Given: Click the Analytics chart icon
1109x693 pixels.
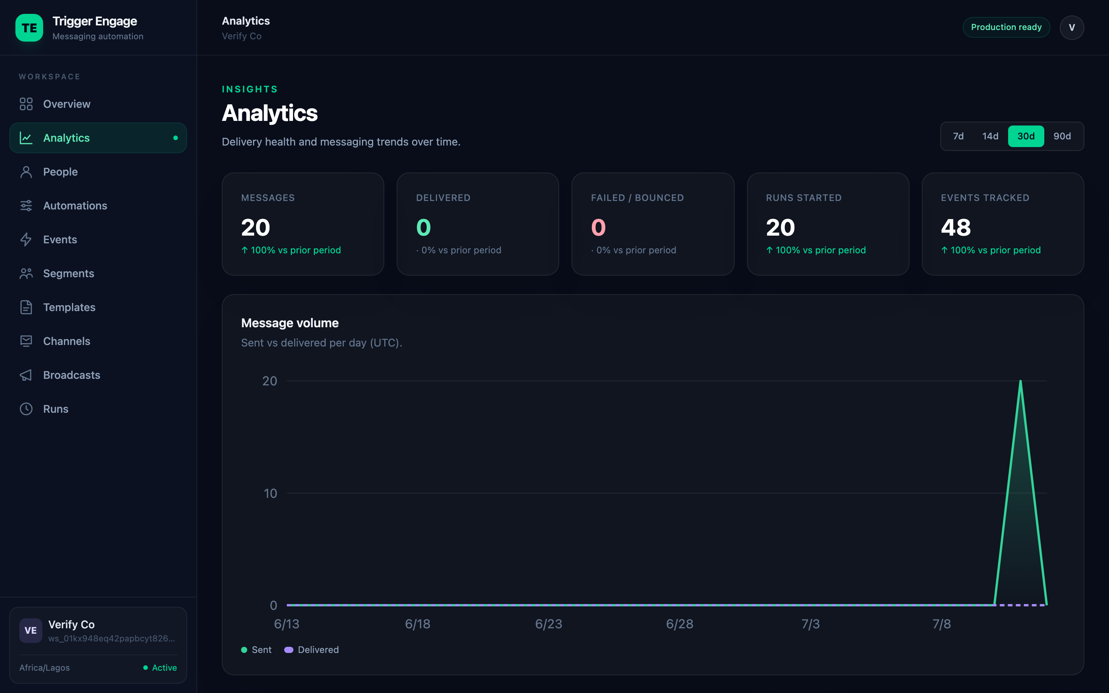Looking at the screenshot, I should tap(26, 138).
